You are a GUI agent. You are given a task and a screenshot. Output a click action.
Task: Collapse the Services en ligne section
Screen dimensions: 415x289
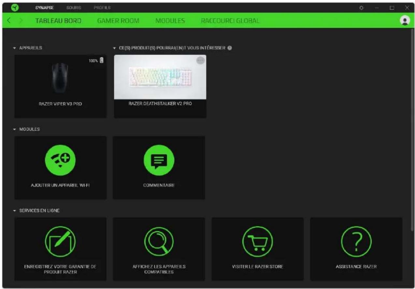tap(15, 211)
